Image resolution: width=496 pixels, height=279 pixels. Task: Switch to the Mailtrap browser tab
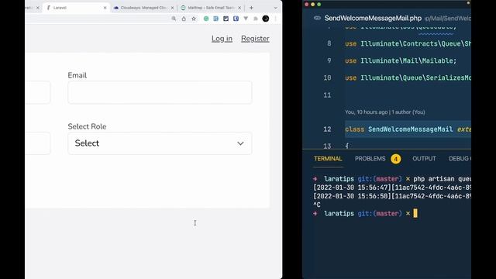211,8
